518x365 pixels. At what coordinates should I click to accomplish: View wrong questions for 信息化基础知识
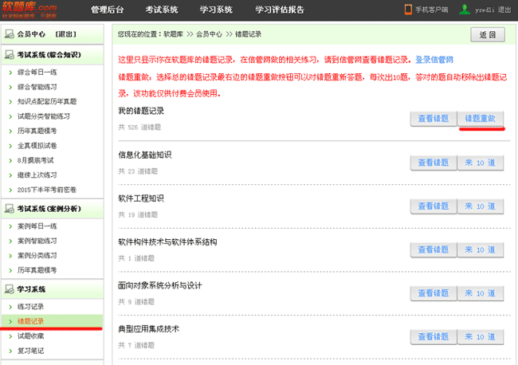(435, 162)
